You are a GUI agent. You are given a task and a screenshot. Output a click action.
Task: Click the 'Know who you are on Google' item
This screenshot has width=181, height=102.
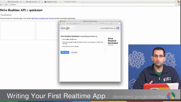click(70, 46)
